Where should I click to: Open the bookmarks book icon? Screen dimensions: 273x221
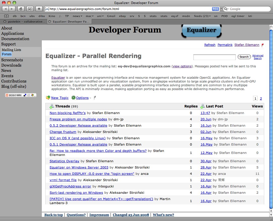click(7, 16)
